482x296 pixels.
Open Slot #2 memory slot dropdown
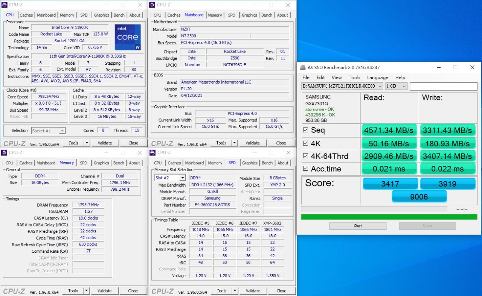(x=170, y=178)
